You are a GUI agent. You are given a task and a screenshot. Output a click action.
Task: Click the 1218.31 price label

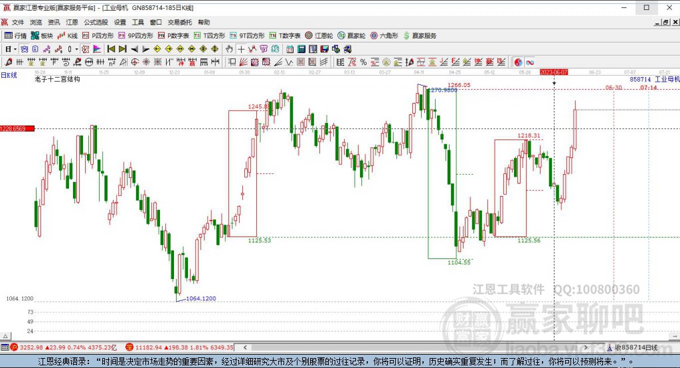coord(529,136)
